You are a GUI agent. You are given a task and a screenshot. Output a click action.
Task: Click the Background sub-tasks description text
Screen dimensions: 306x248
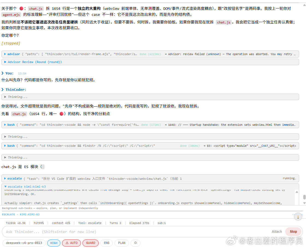pyautogui.click(x=50, y=208)
